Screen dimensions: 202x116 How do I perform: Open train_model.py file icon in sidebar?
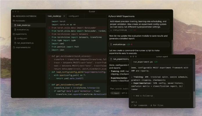click(x=15, y=25)
